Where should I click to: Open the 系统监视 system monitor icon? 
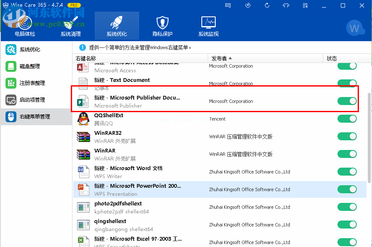208,26
